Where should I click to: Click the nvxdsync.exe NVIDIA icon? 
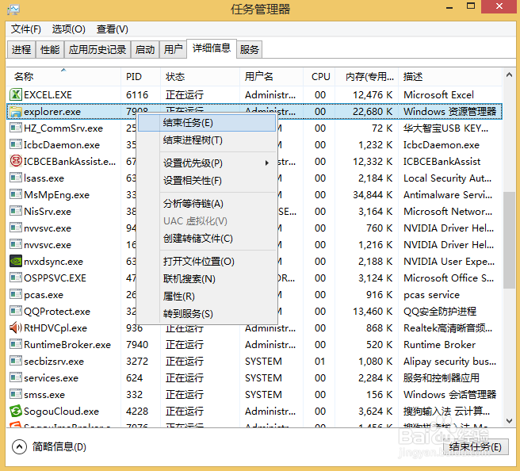(16, 261)
